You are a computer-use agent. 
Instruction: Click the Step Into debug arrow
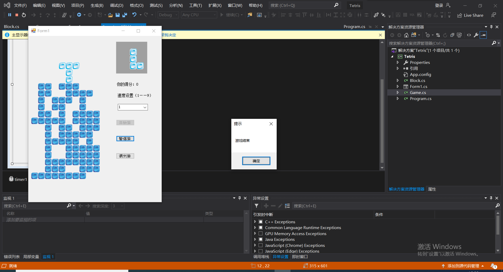41,15
